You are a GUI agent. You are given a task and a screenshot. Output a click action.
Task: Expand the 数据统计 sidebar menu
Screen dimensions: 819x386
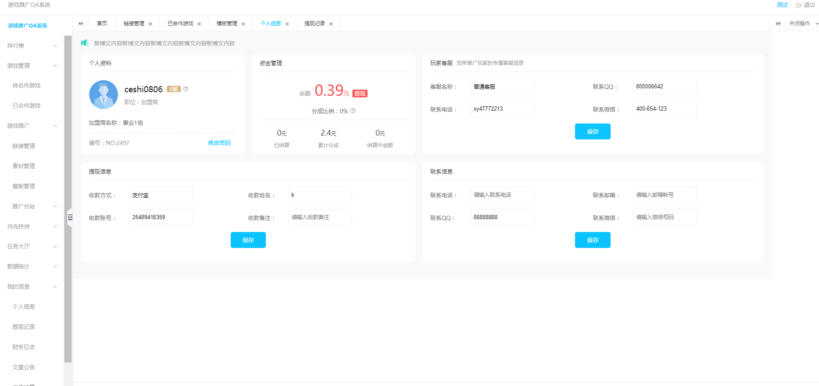(x=31, y=266)
